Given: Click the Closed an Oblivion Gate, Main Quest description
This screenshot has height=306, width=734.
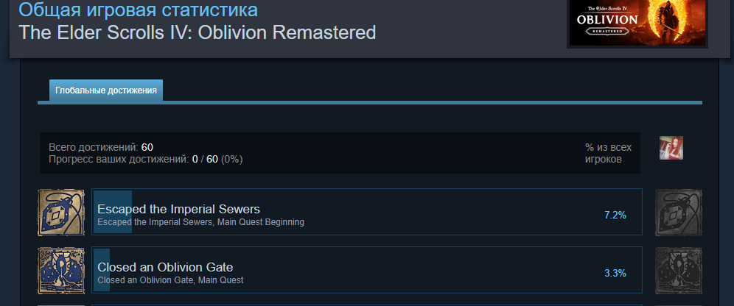Looking at the screenshot, I should pos(170,280).
